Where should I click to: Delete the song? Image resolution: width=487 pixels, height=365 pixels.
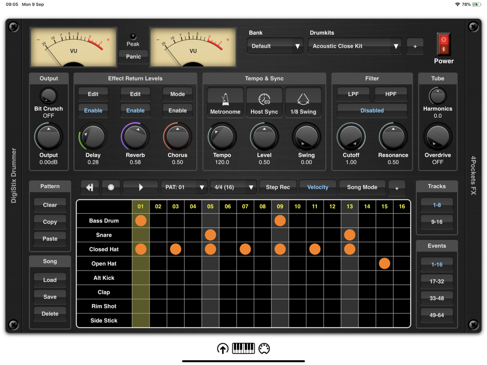pyautogui.click(x=50, y=314)
